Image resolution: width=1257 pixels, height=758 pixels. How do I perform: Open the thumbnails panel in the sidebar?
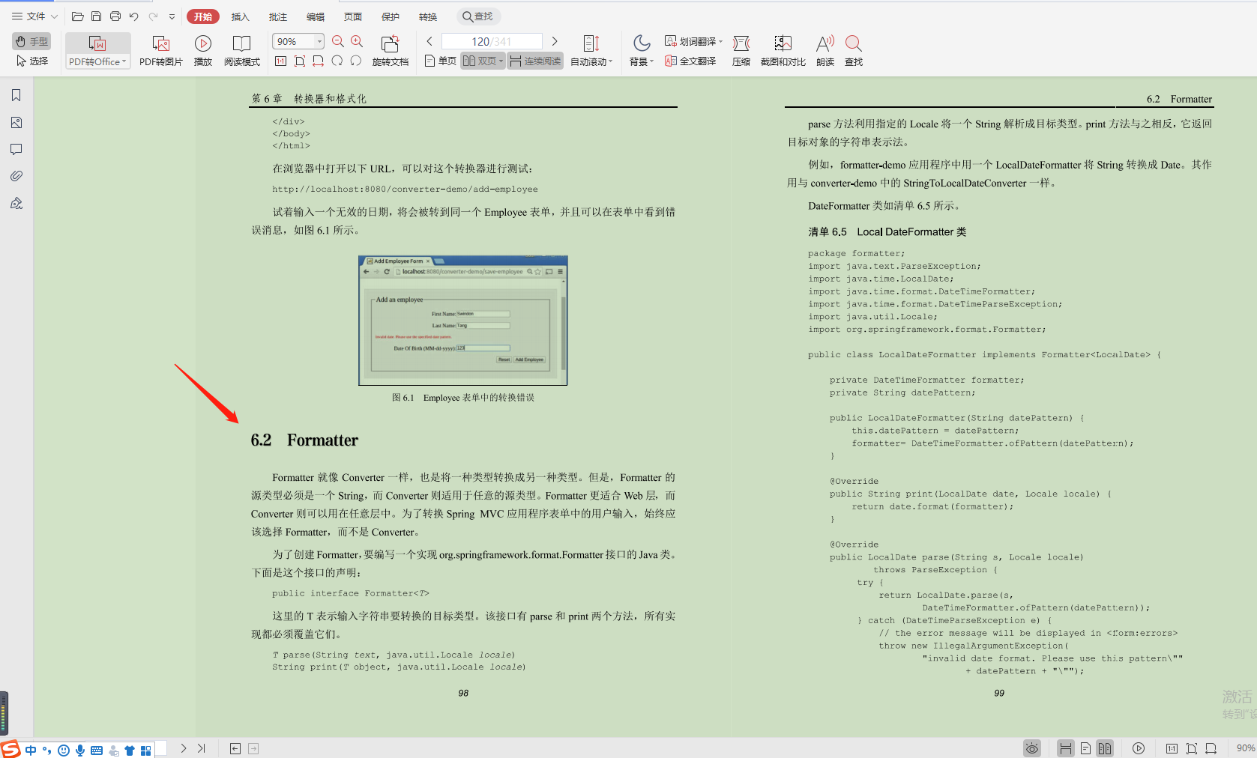coord(16,122)
